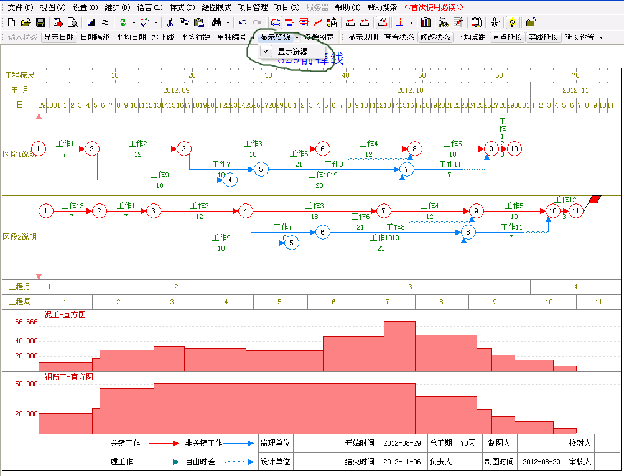This screenshot has height=476, width=624.
Task: Click the compress-spacing arrows icon
Action: 365,22
